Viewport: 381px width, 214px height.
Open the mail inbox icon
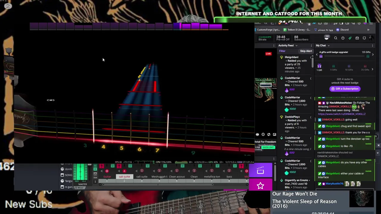pos(357,38)
